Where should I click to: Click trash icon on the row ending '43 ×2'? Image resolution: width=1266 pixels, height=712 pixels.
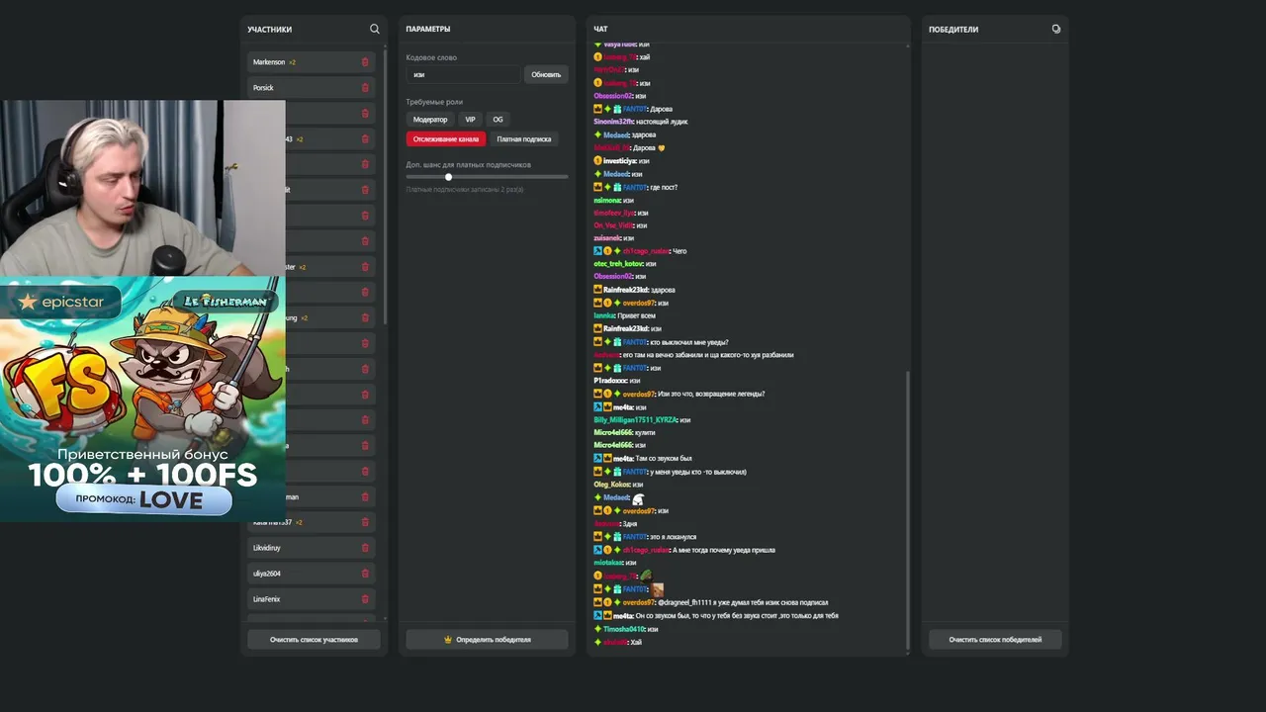coord(365,139)
